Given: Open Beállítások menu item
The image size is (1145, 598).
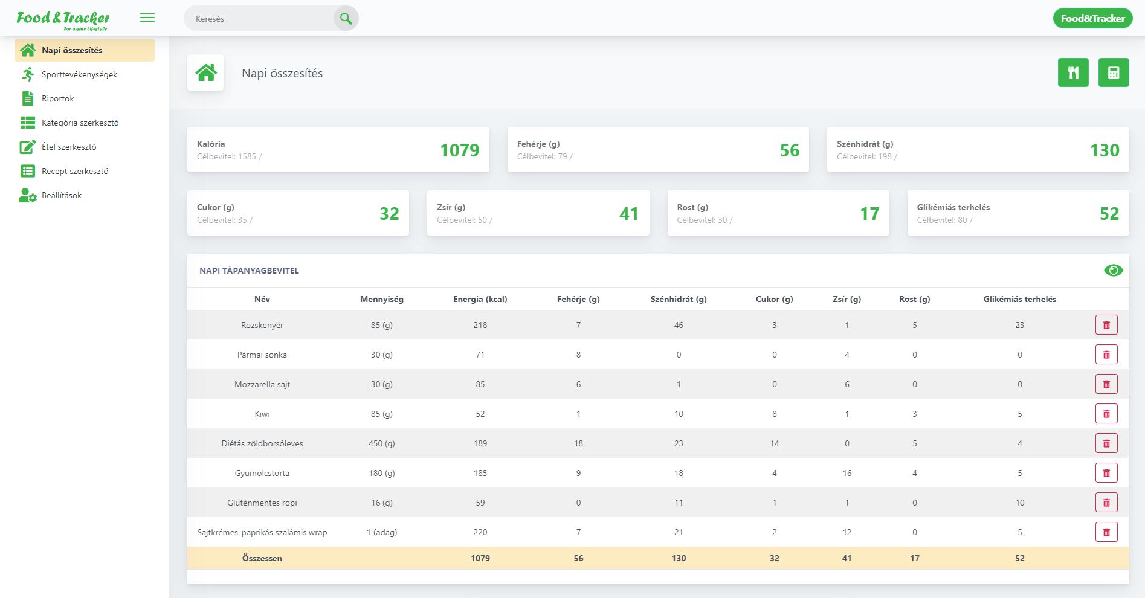Looking at the screenshot, I should pos(85,195).
